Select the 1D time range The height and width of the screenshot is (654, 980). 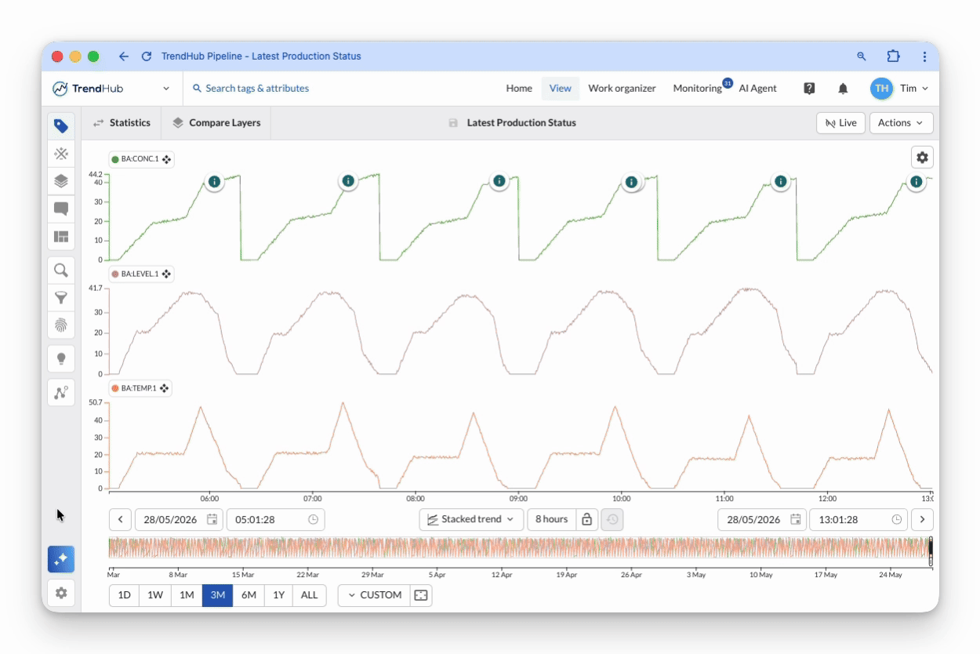[124, 595]
